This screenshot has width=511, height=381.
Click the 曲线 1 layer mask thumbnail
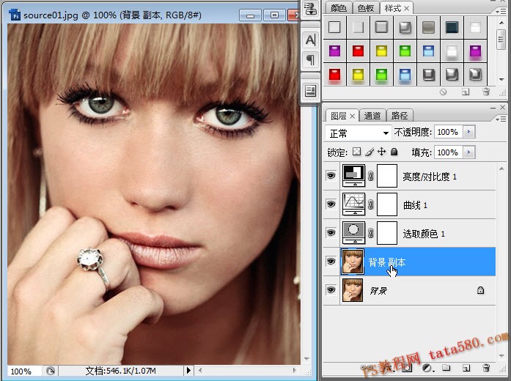click(387, 204)
